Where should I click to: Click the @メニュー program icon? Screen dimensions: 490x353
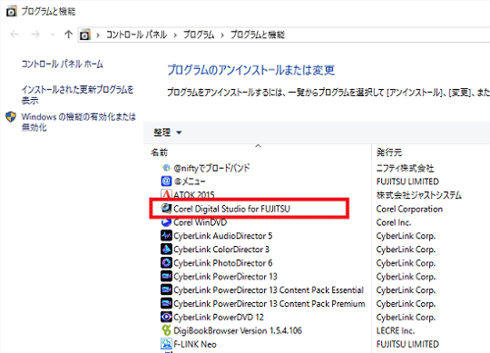pyautogui.click(x=166, y=181)
